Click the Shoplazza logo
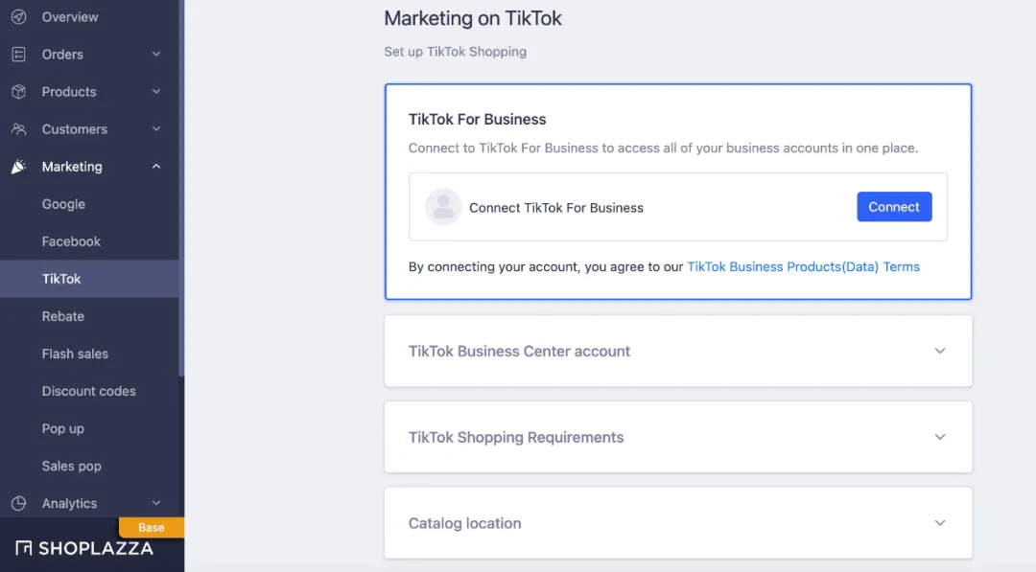 [84, 548]
